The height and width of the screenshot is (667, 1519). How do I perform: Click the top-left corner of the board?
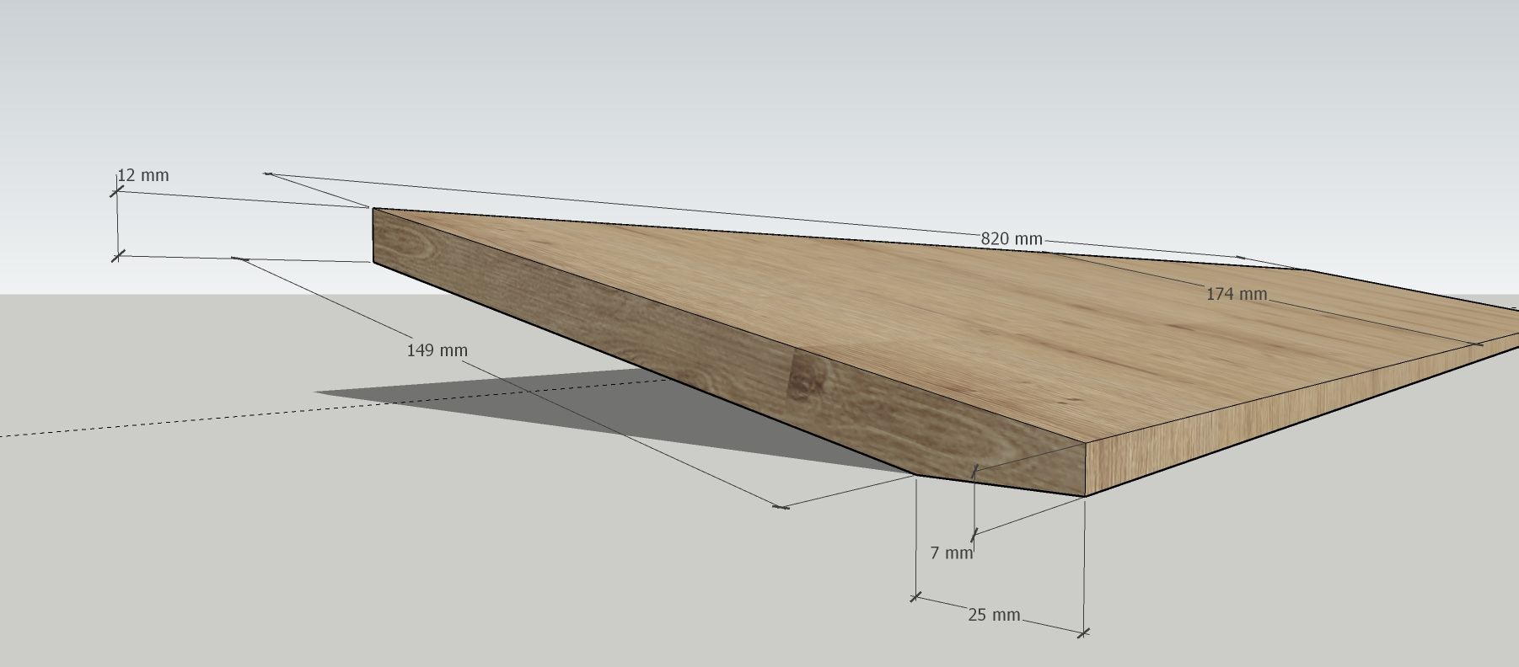pyautogui.click(x=373, y=209)
